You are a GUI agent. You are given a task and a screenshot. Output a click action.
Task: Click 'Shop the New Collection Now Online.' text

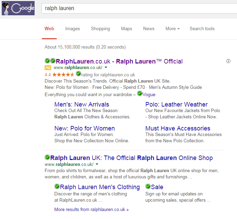coord(92,141)
